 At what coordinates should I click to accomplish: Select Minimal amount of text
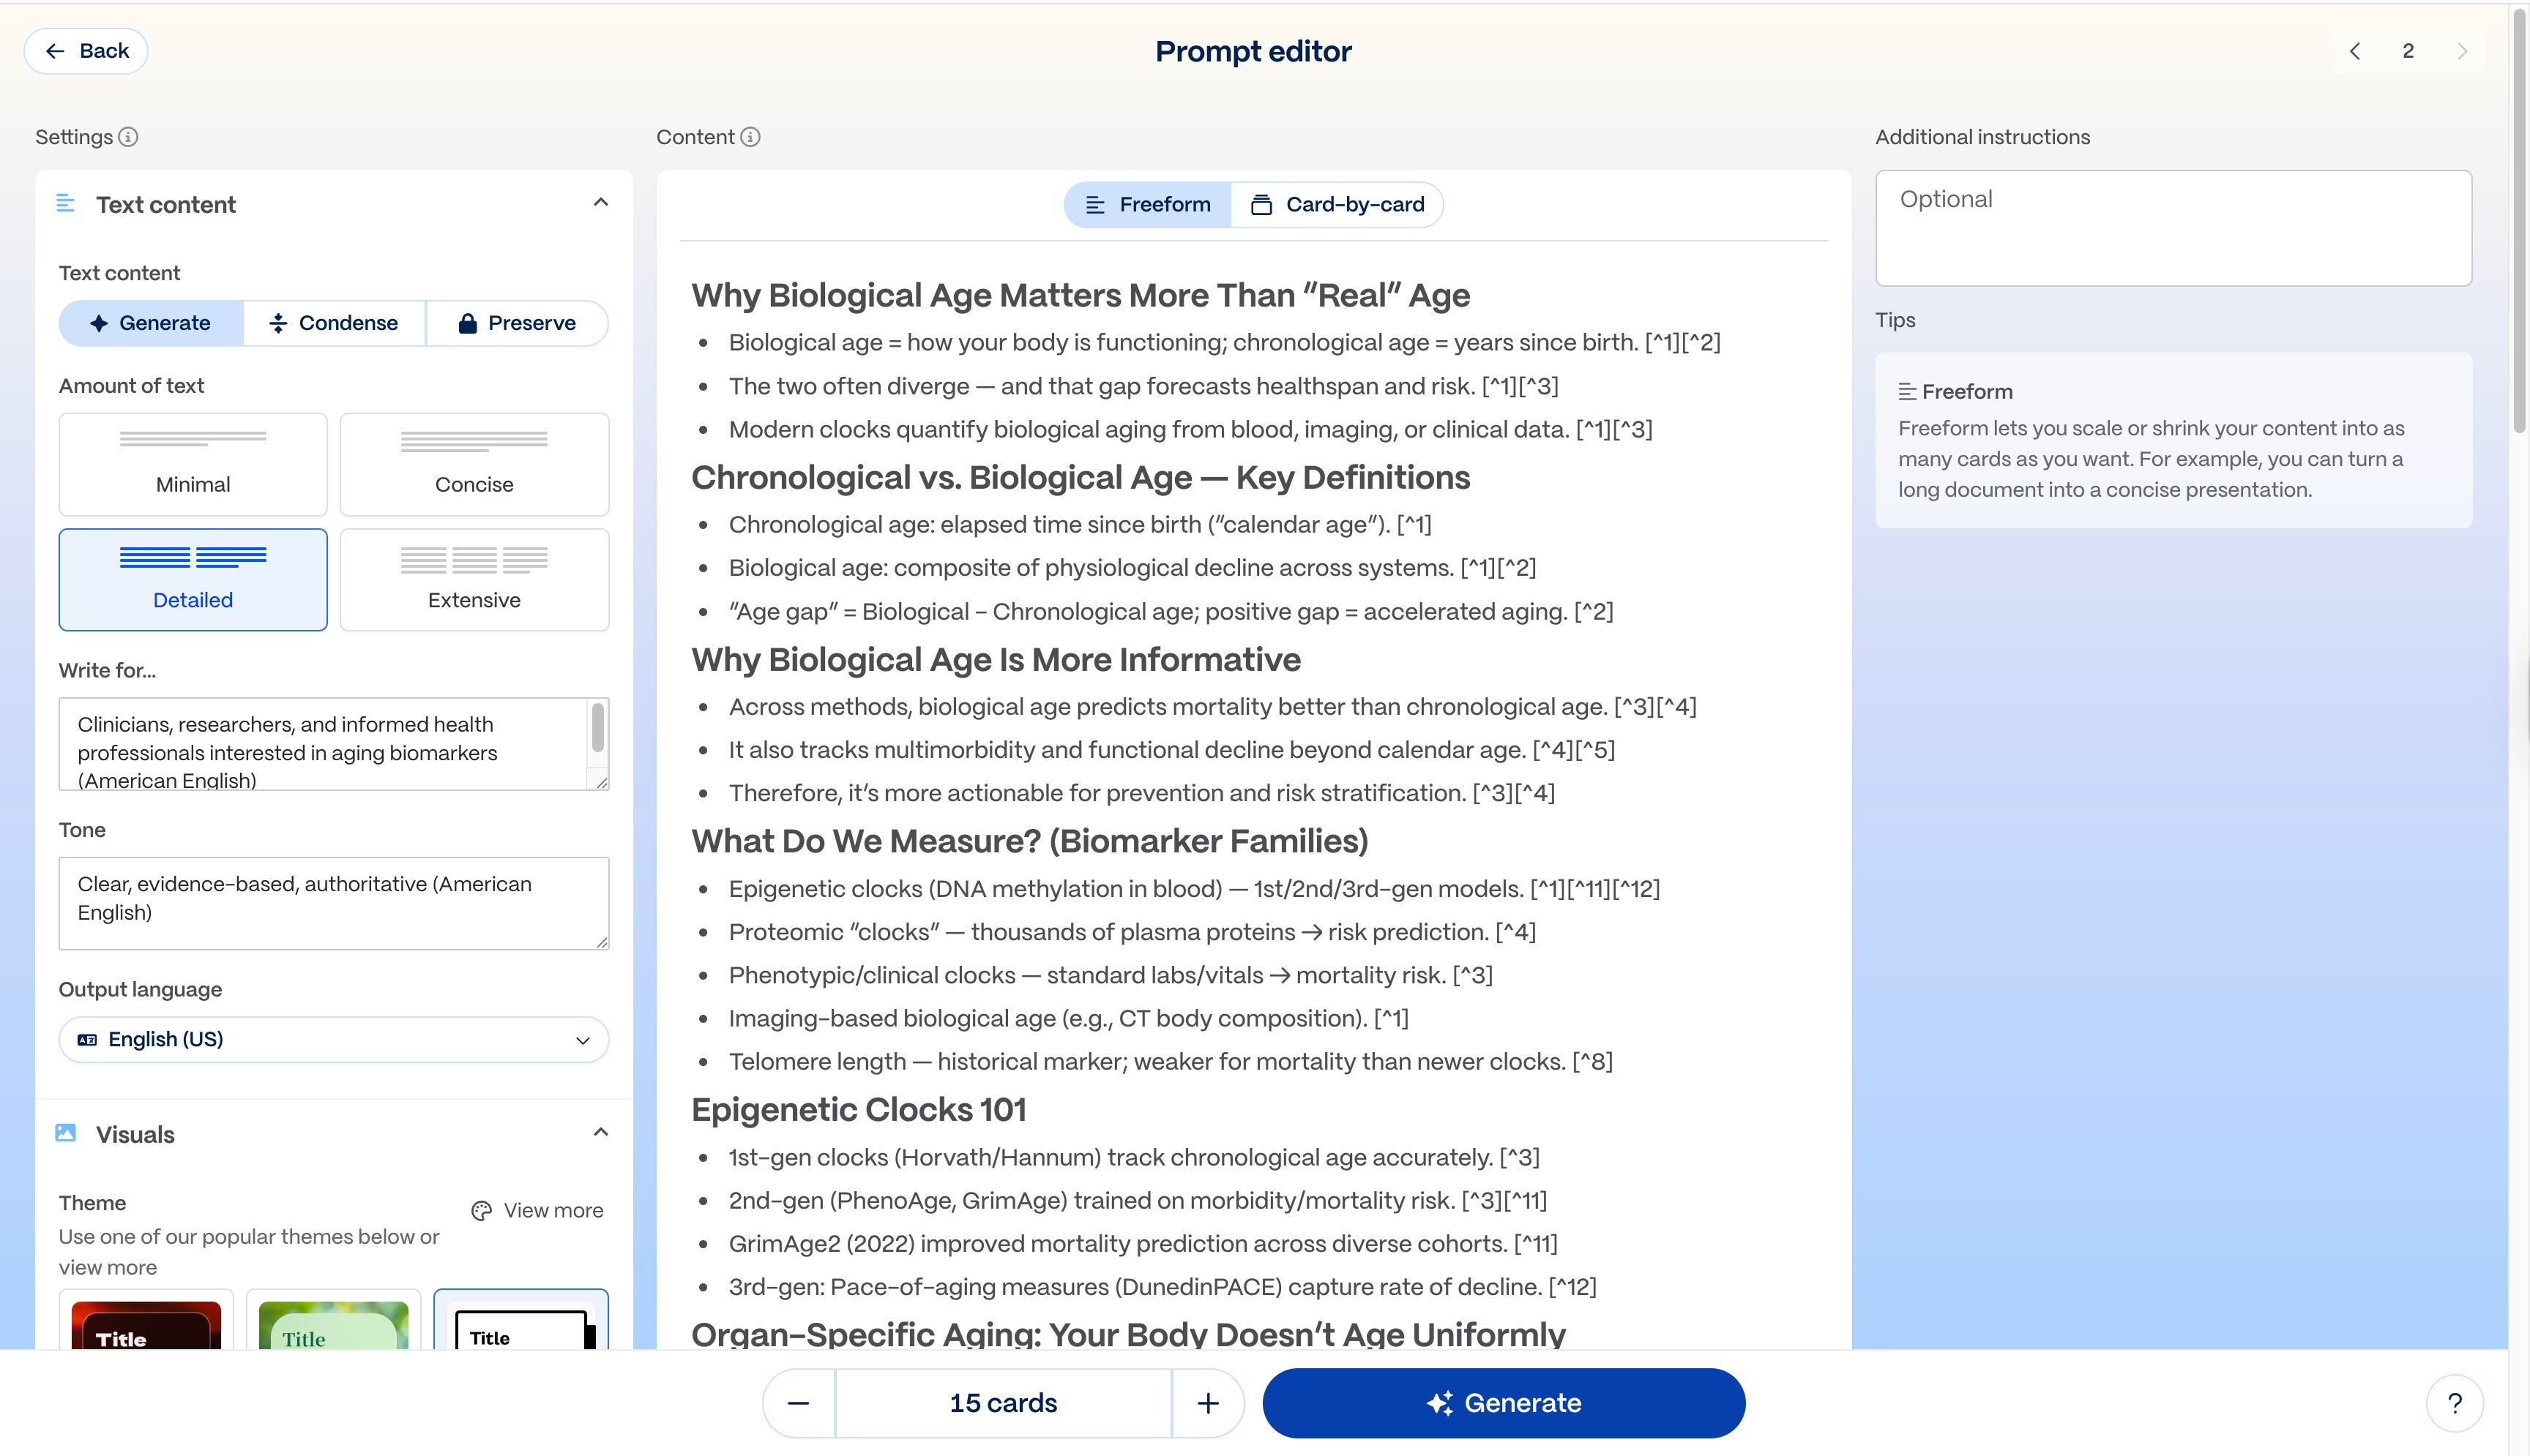click(x=193, y=464)
